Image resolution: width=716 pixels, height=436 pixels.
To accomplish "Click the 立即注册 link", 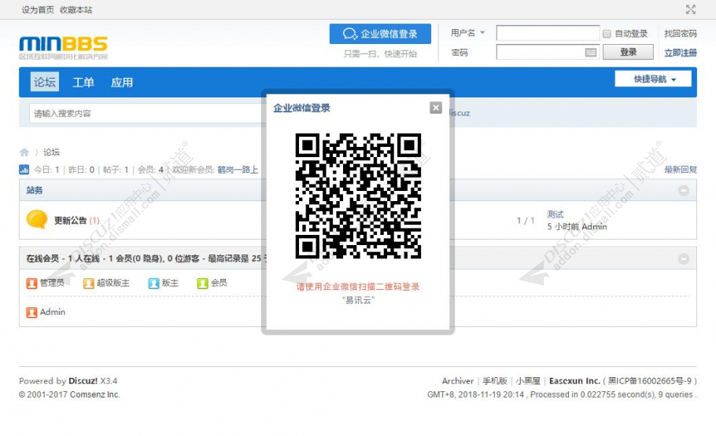I will click(681, 53).
